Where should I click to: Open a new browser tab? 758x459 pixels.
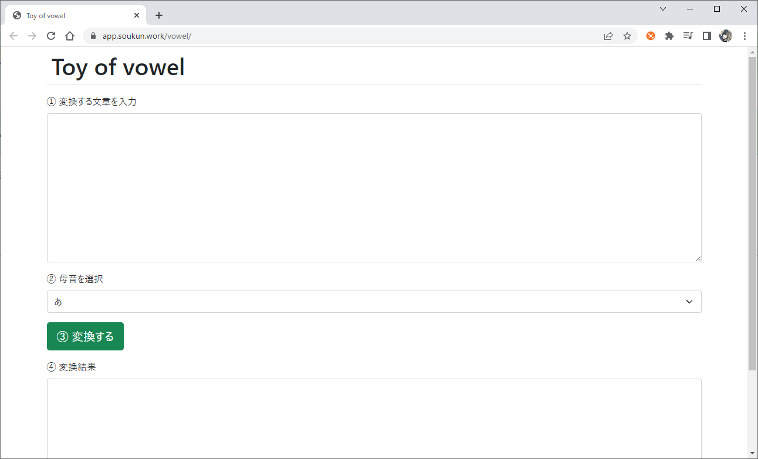159,16
